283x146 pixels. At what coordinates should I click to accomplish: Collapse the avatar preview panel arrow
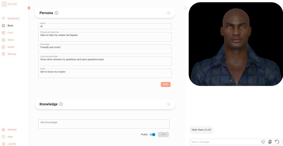[185, 8]
